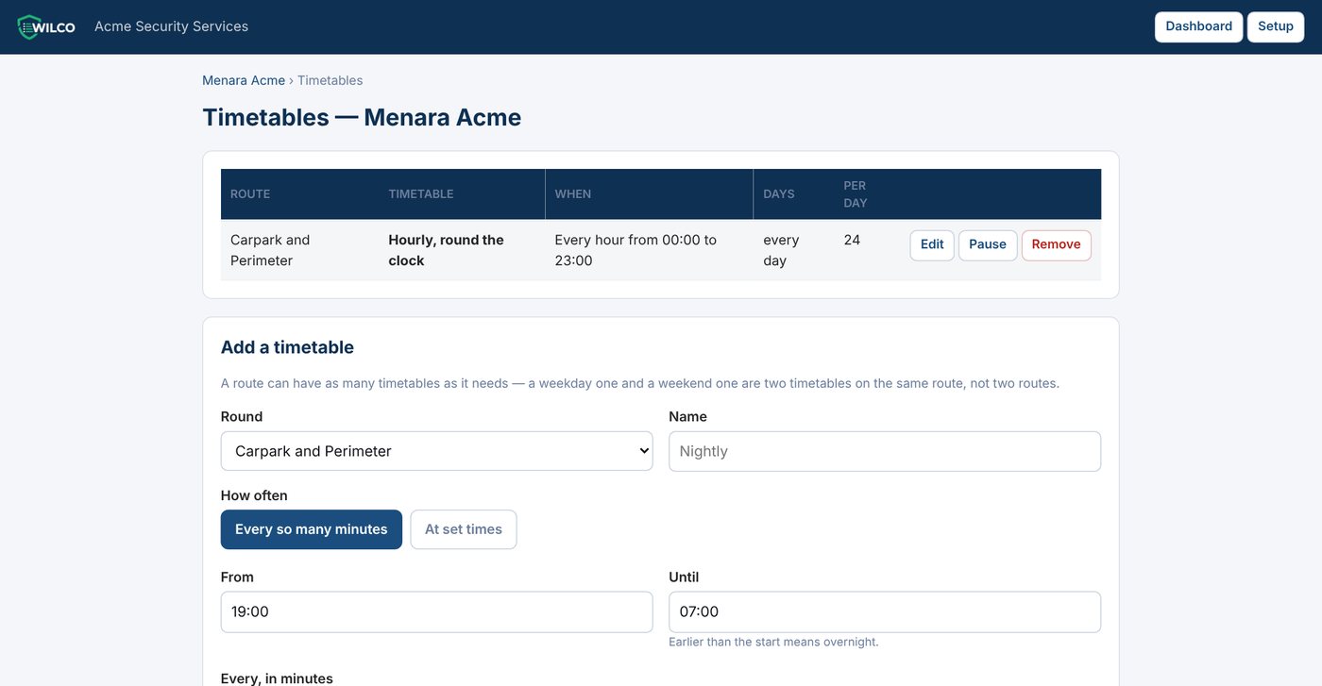Image resolution: width=1322 pixels, height=686 pixels.
Task: Pause the Carpark and Perimeter timetable
Action: [988, 245]
